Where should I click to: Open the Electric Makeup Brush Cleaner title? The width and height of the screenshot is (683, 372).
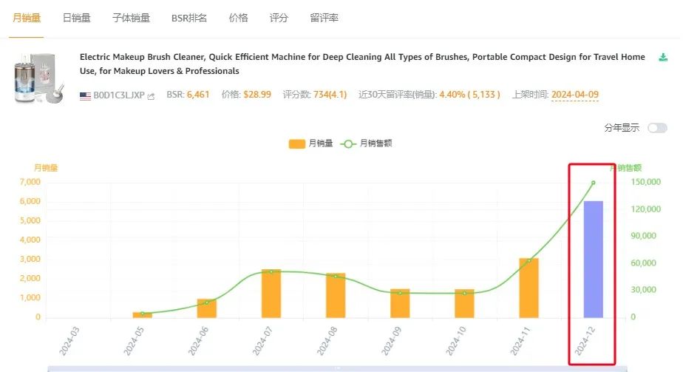point(362,64)
